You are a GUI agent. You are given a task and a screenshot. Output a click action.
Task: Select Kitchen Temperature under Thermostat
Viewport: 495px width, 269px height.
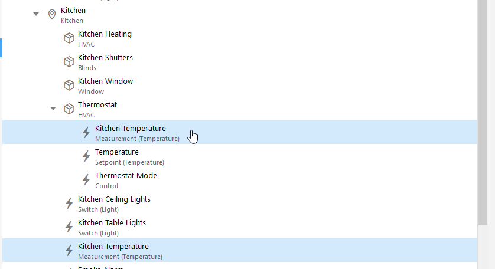(136, 133)
